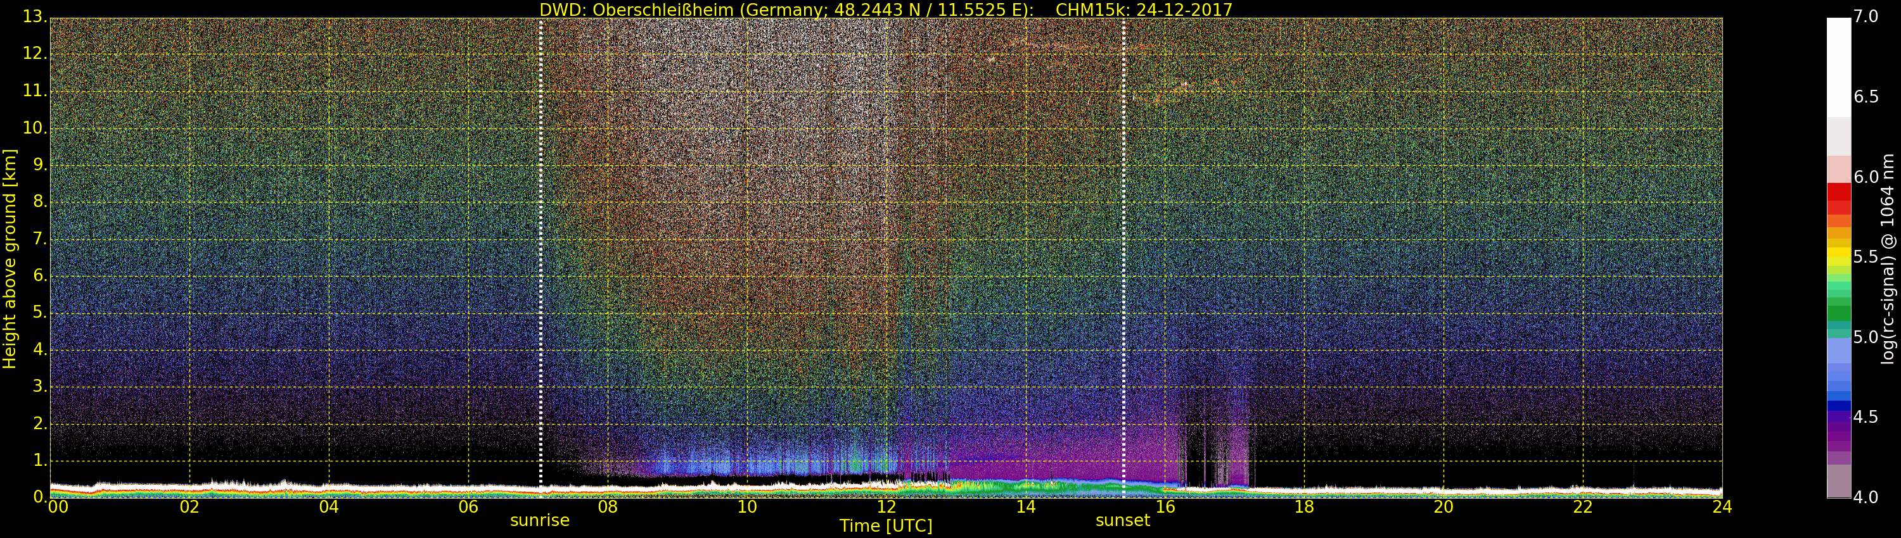Click the sunrise label below the time axis

click(x=539, y=520)
